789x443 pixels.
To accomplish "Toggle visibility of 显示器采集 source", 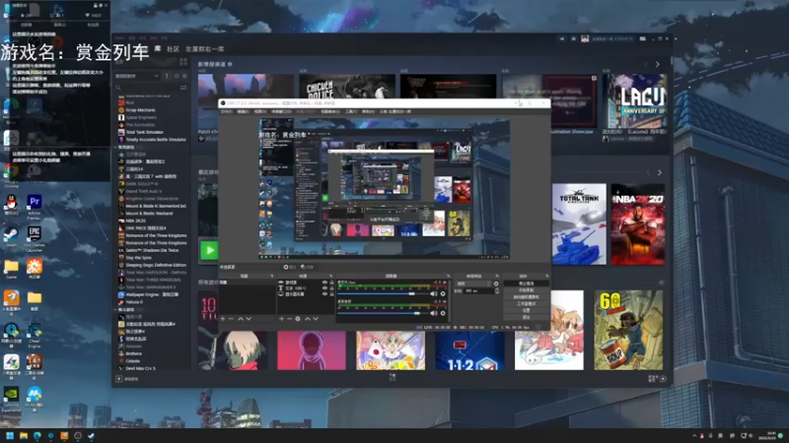I will click(324, 293).
